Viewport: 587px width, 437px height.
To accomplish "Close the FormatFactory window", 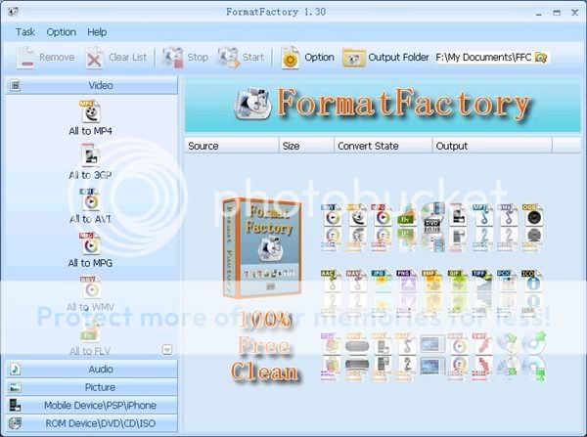I will [574, 13].
